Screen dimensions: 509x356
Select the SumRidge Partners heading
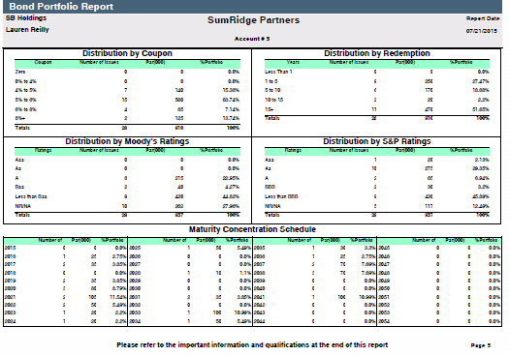[x=253, y=20]
